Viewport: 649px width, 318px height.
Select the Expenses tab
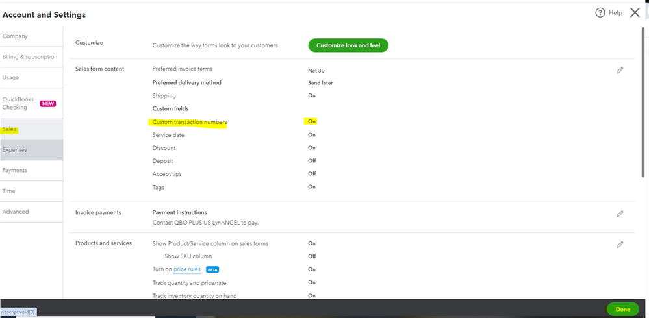click(15, 150)
